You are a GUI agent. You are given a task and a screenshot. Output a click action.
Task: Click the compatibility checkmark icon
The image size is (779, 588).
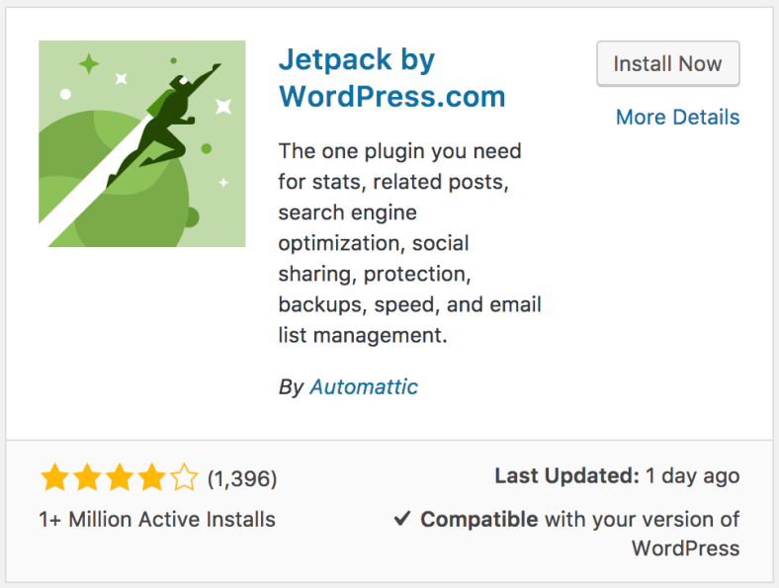[x=402, y=519]
